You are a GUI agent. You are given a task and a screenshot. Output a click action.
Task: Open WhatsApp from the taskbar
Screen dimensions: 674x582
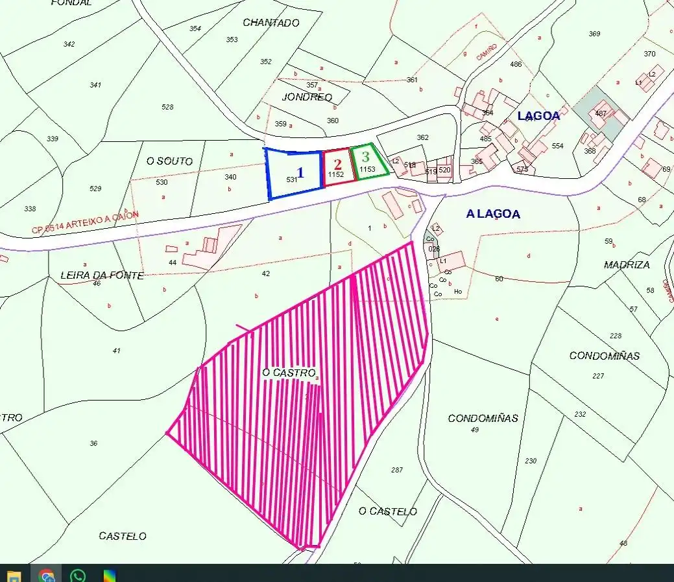(78, 576)
